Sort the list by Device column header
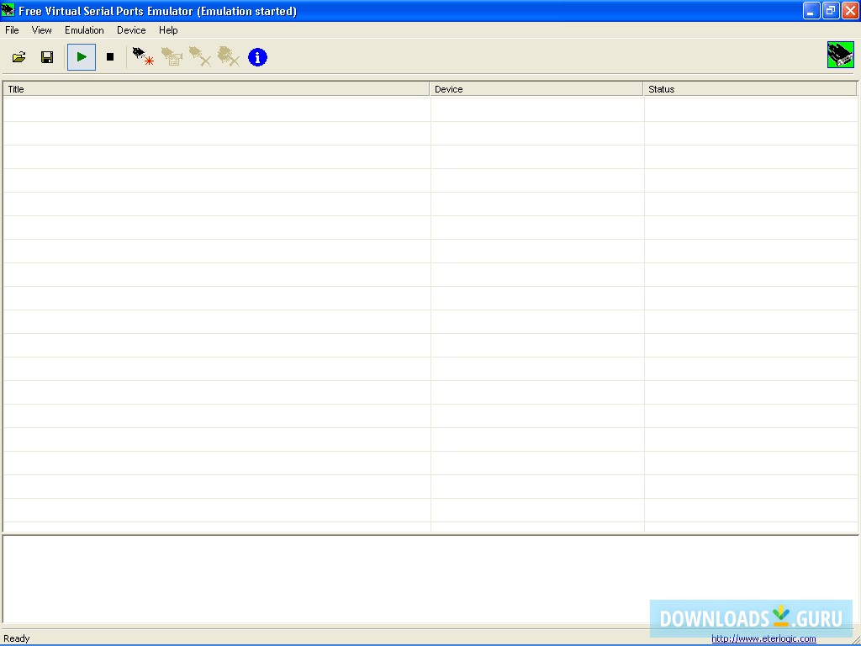The height and width of the screenshot is (646, 861). pyautogui.click(x=536, y=89)
